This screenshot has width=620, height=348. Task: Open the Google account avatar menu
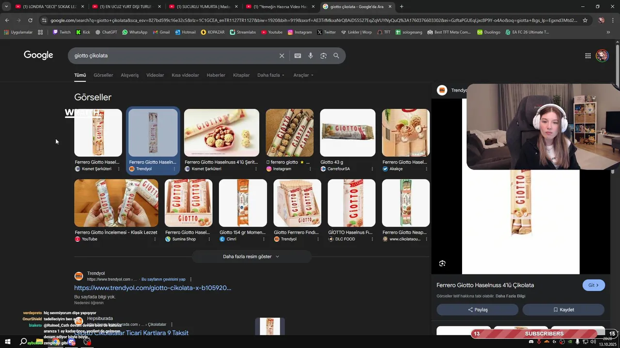[602, 56]
